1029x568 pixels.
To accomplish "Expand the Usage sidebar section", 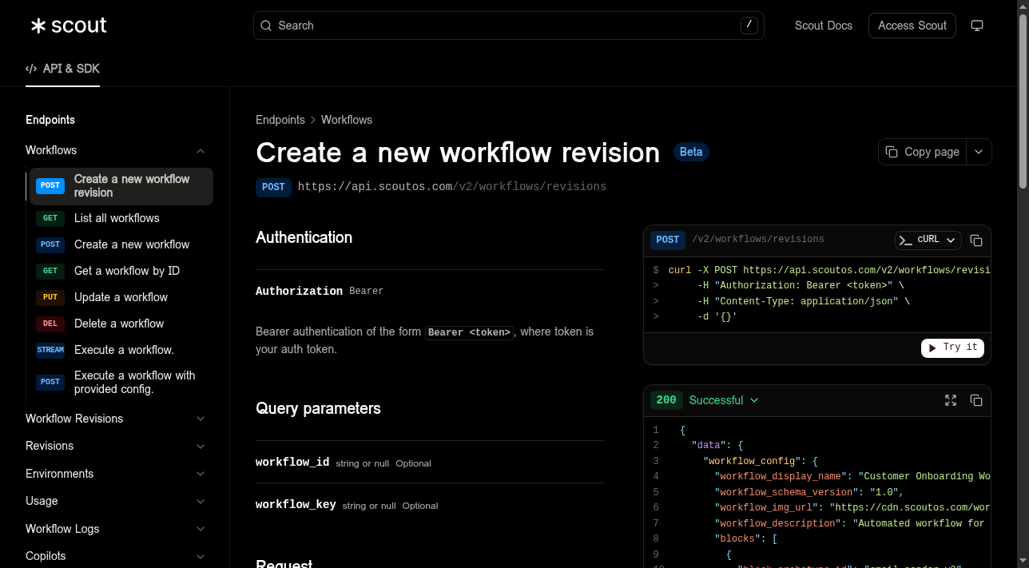I will (x=201, y=502).
